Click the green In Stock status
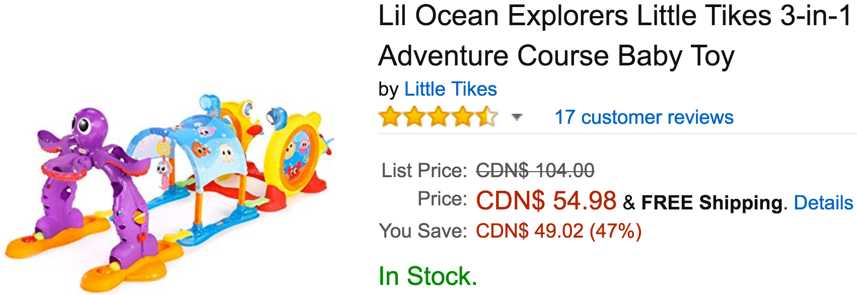 pos(427,276)
